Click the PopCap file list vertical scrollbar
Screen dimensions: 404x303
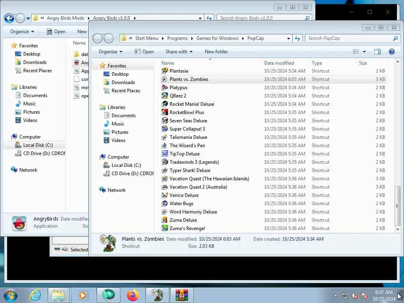tap(397, 205)
